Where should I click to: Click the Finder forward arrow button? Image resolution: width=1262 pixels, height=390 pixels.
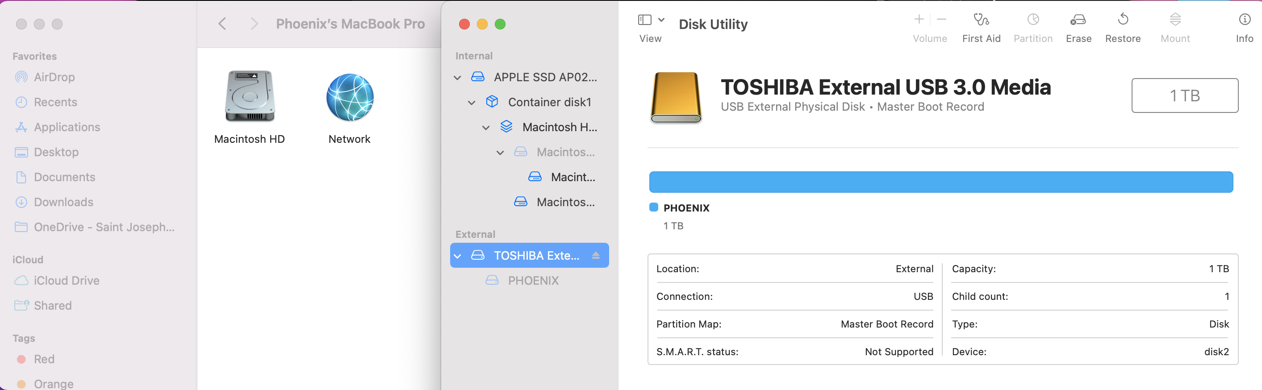(x=254, y=24)
